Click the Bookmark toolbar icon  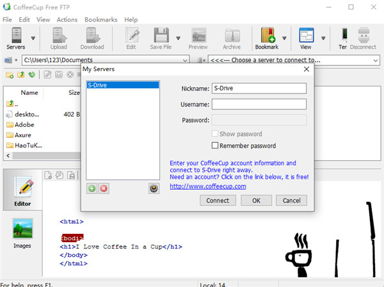click(267, 38)
